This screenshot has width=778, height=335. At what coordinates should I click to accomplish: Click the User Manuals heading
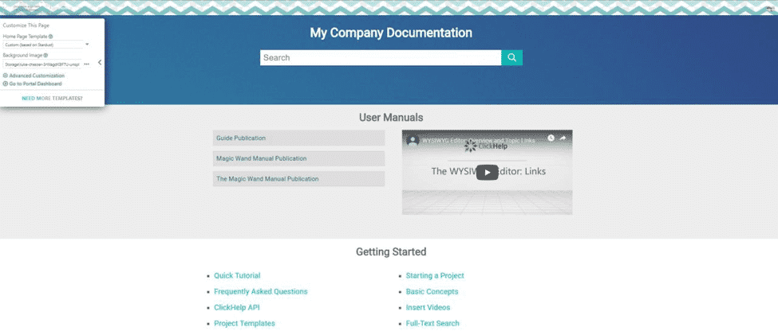coord(391,118)
